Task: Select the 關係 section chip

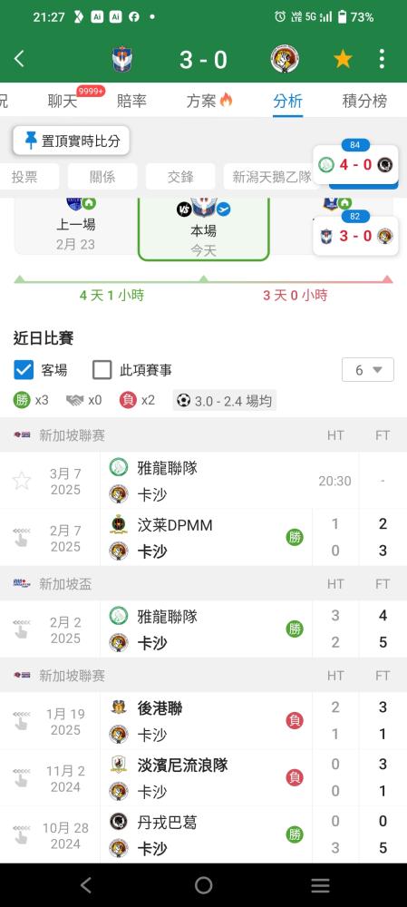Action: (x=102, y=177)
